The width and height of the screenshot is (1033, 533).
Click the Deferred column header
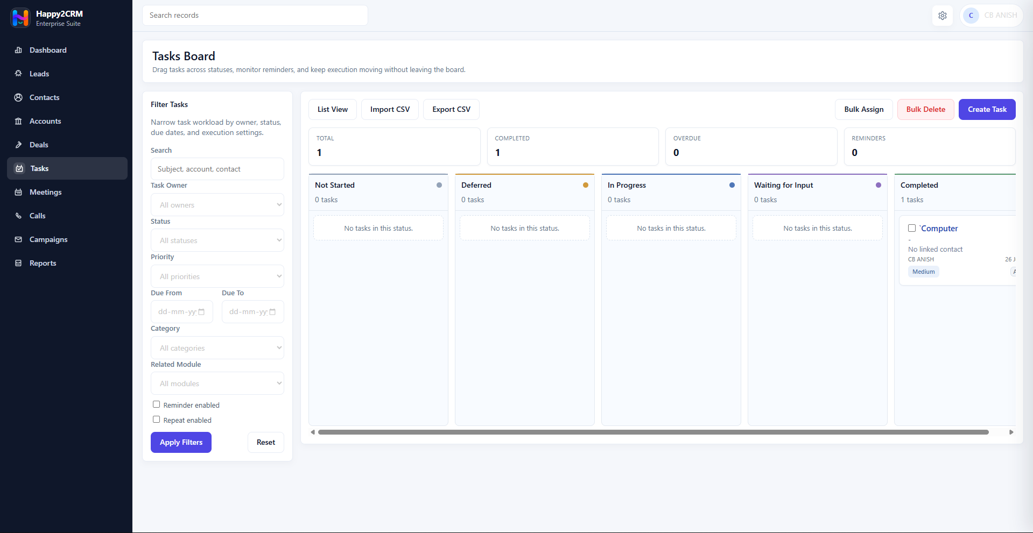(525, 192)
